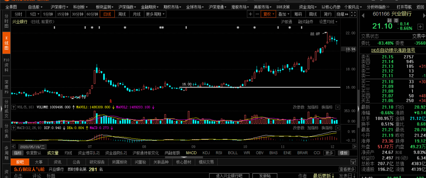The image size is (426, 178).
Task: Switch chart to 30分钟 period
Action: point(77,14)
